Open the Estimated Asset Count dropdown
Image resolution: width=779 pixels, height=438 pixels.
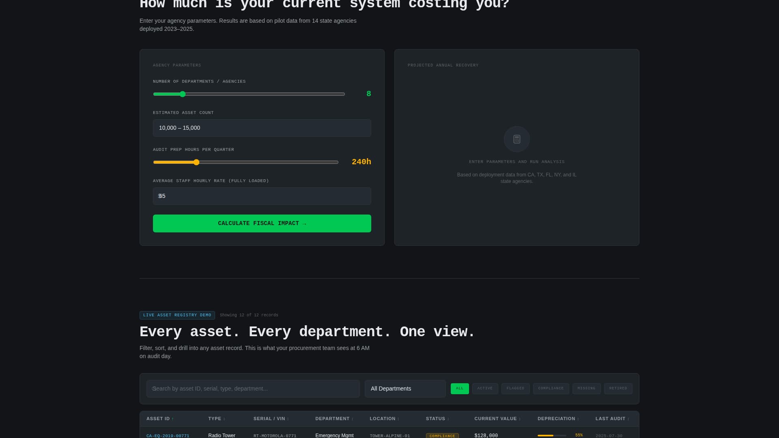tap(262, 128)
